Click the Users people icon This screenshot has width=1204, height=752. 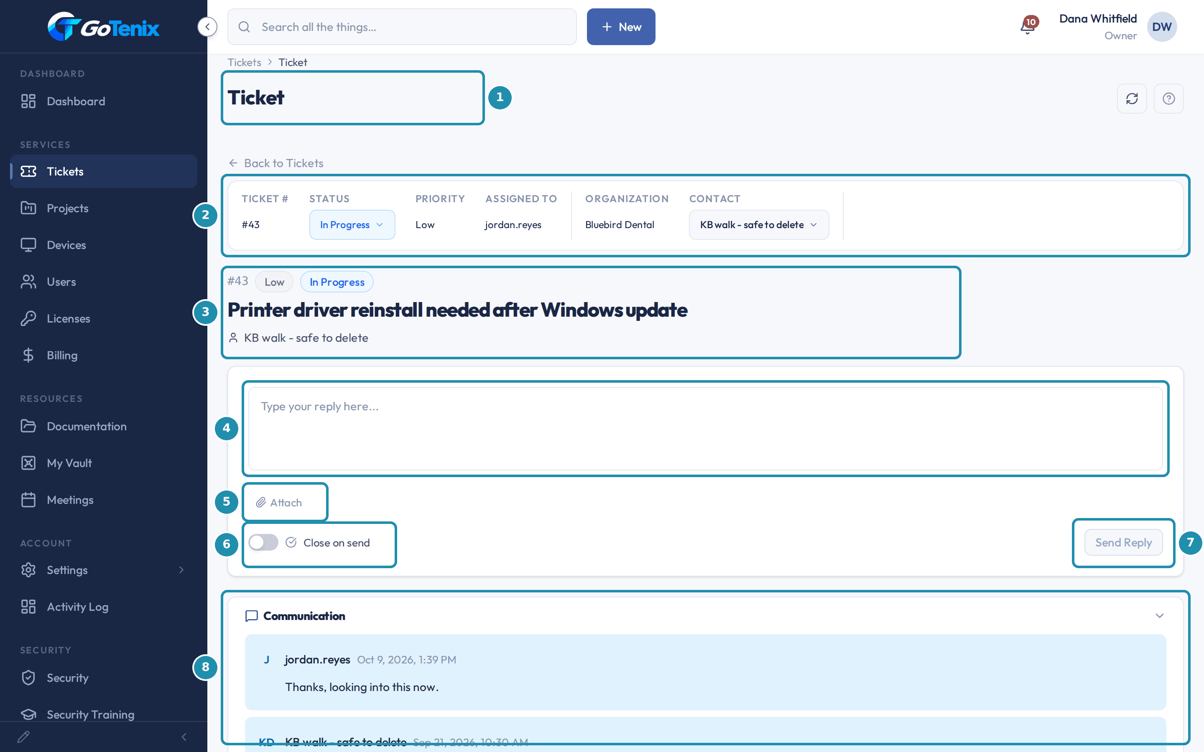pos(28,282)
